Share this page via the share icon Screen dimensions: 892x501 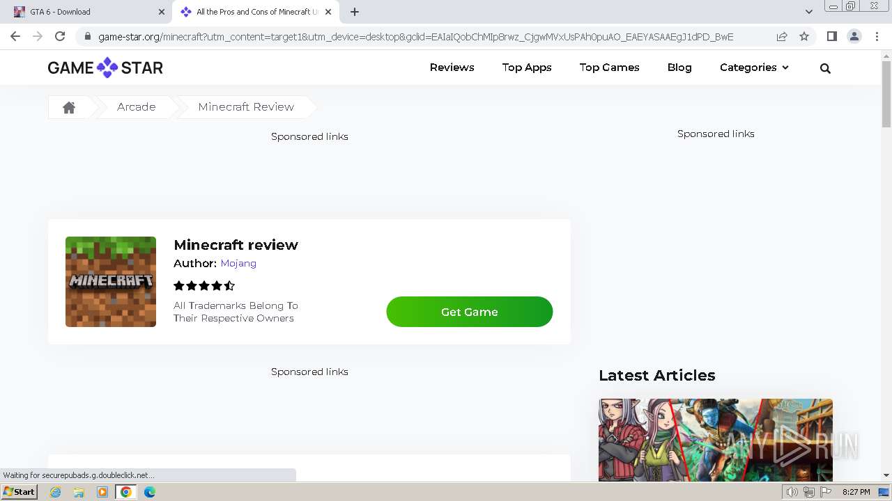tap(782, 37)
